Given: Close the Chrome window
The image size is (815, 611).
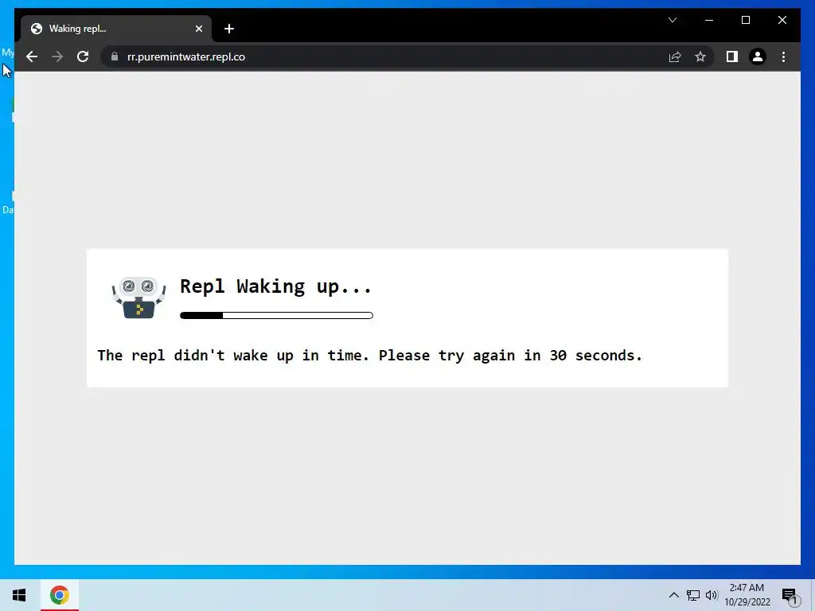Looking at the screenshot, I should 782,20.
